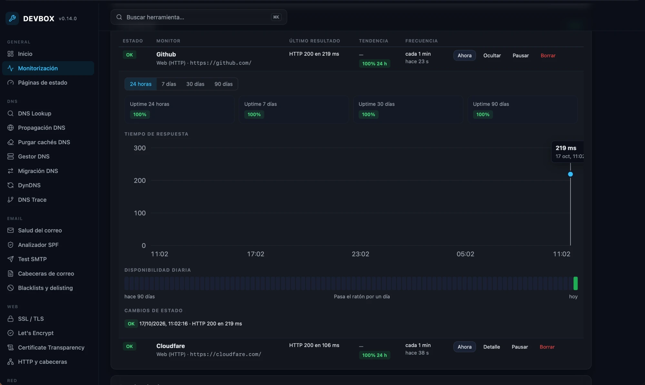Screen dimensions: 645x385
Task: Open the Inicio grid icon
Action: (11, 54)
